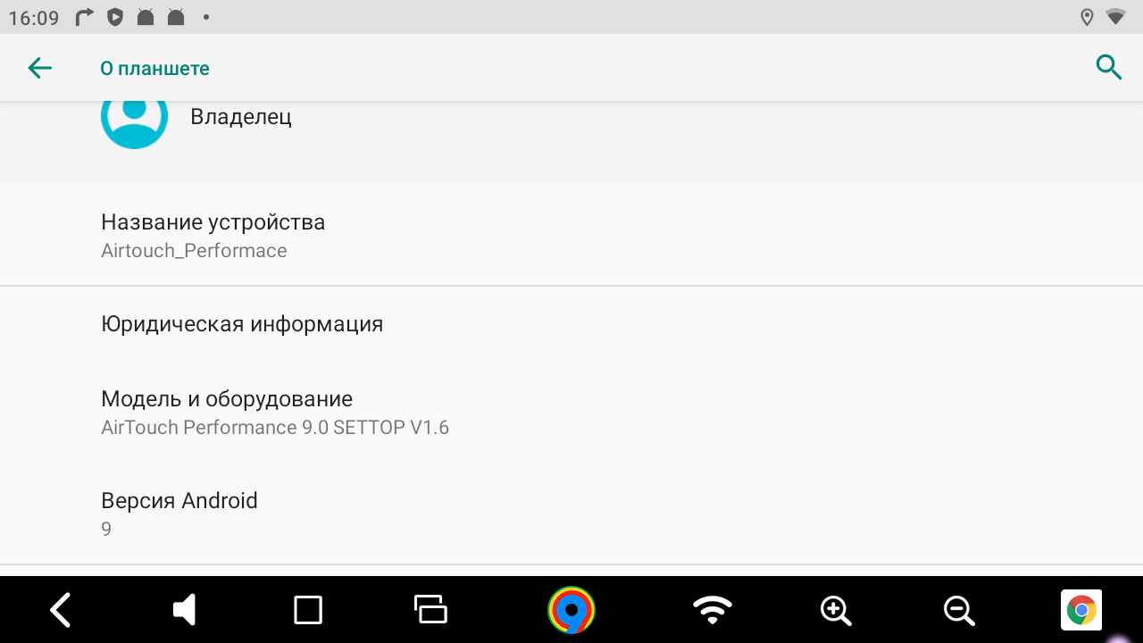Tap the Владелец owner name
1143x643 pixels.
coord(241,117)
